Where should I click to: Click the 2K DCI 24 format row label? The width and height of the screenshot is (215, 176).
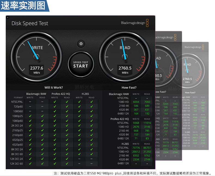[x=17, y=126]
